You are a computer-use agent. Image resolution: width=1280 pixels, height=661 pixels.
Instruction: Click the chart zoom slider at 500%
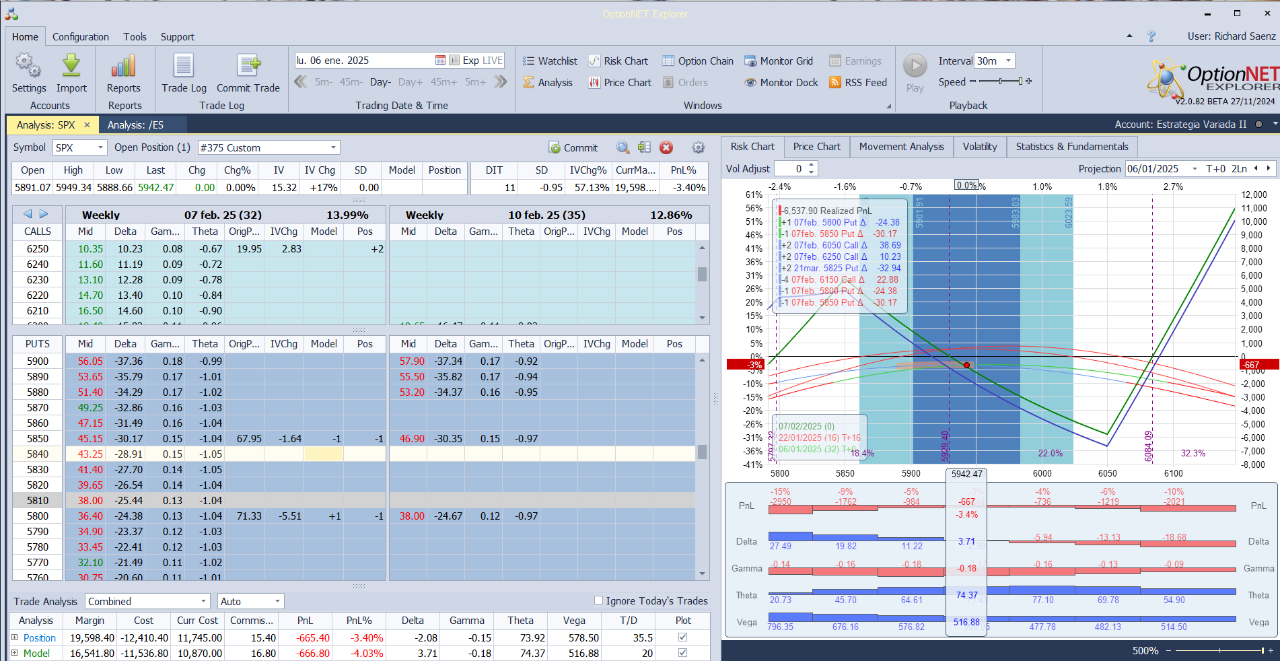[x=1219, y=650]
